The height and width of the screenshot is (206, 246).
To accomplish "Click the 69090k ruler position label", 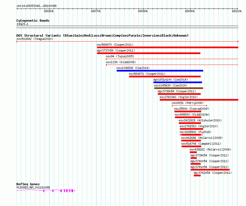I will [x=190, y=11].
